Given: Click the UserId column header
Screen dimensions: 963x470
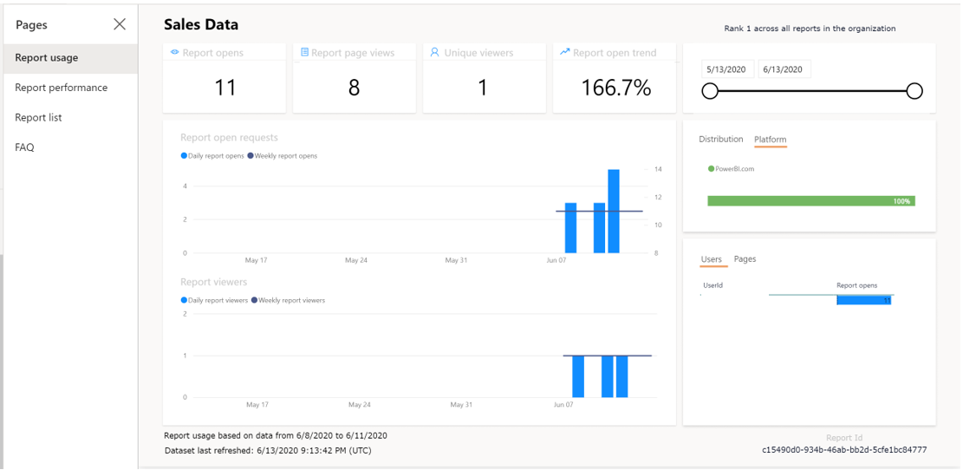Looking at the screenshot, I should click(x=712, y=285).
